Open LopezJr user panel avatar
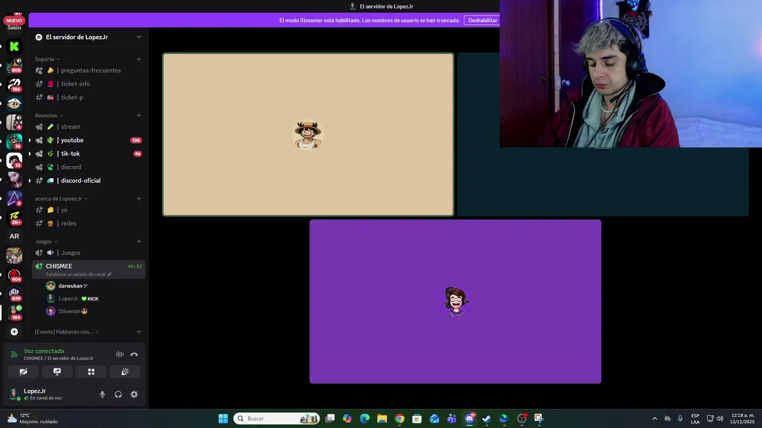762x428 pixels. (14, 394)
